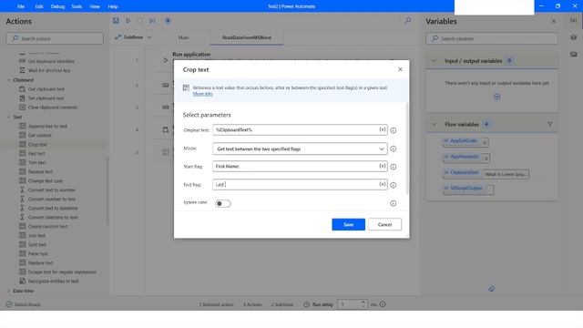Select the ReadDataFromMSWord tab

pos(247,37)
